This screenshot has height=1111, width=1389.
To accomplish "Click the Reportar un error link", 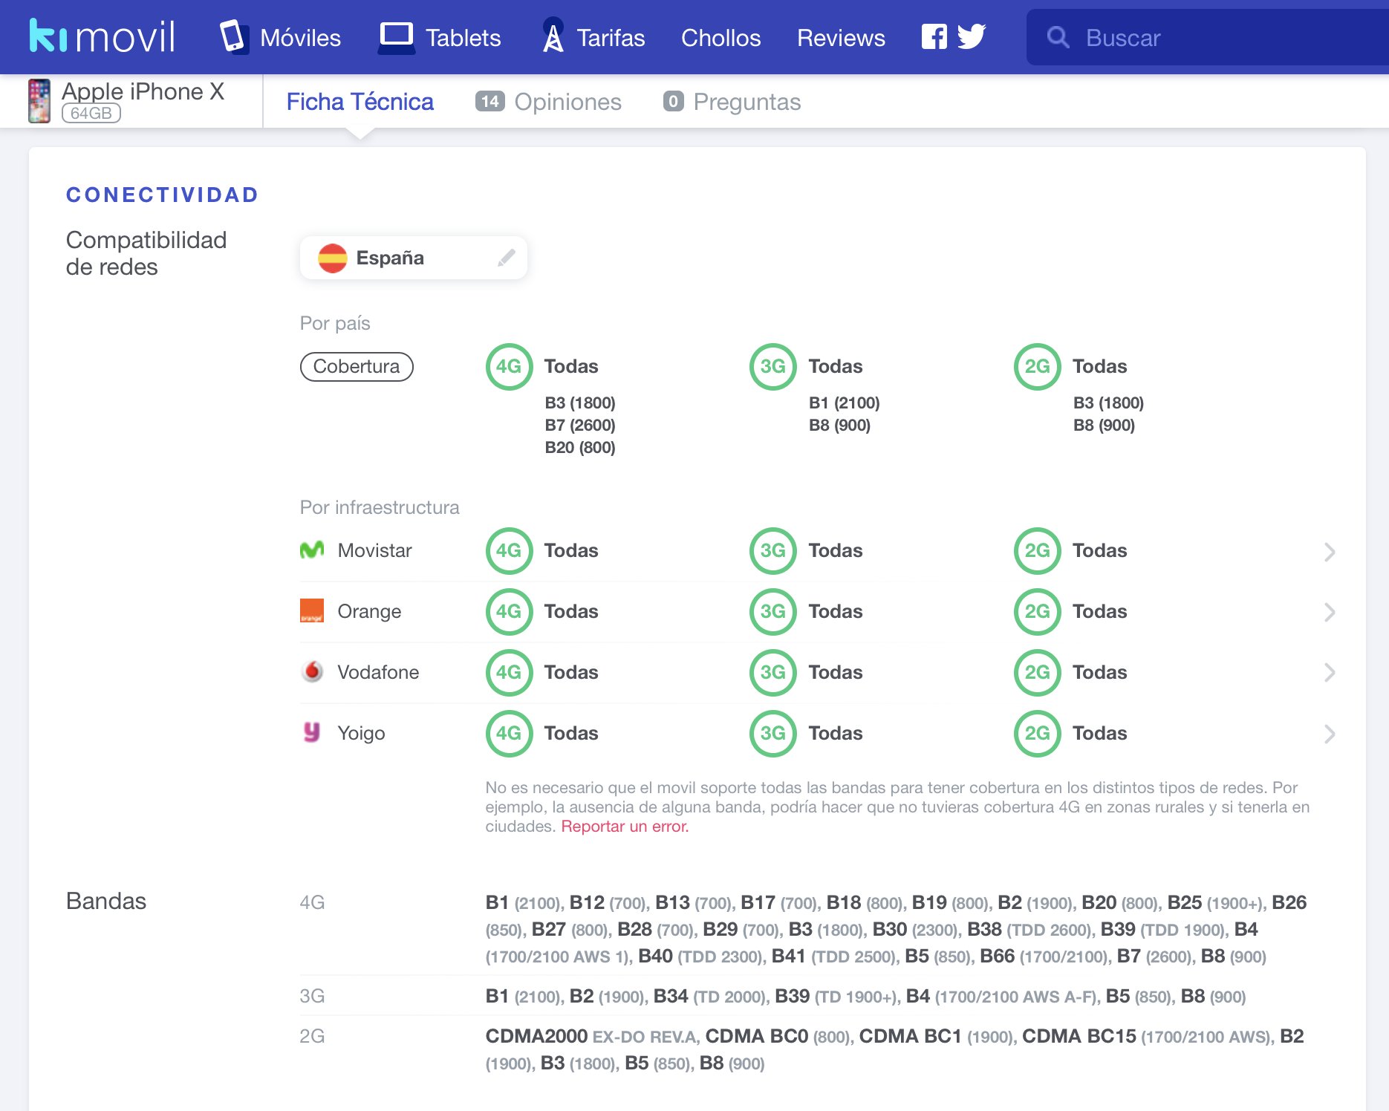I will [625, 827].
